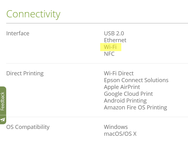Click the OS Compatibility row label
The height and width of the screenshot is (141, 188).
(x=28, y=127)
